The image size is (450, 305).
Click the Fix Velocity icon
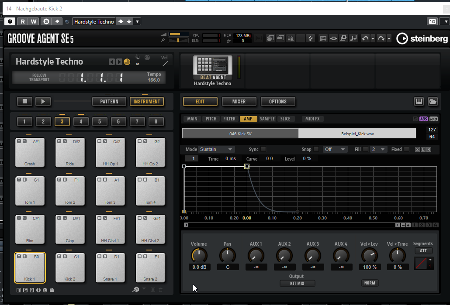click(x=290, y=38)
